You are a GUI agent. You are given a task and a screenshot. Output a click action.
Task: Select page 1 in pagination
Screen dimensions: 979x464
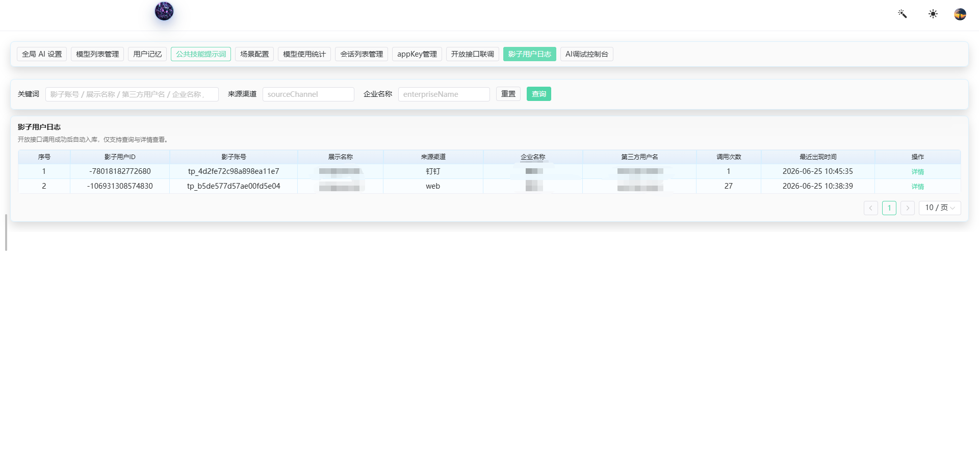coord(889,208)
